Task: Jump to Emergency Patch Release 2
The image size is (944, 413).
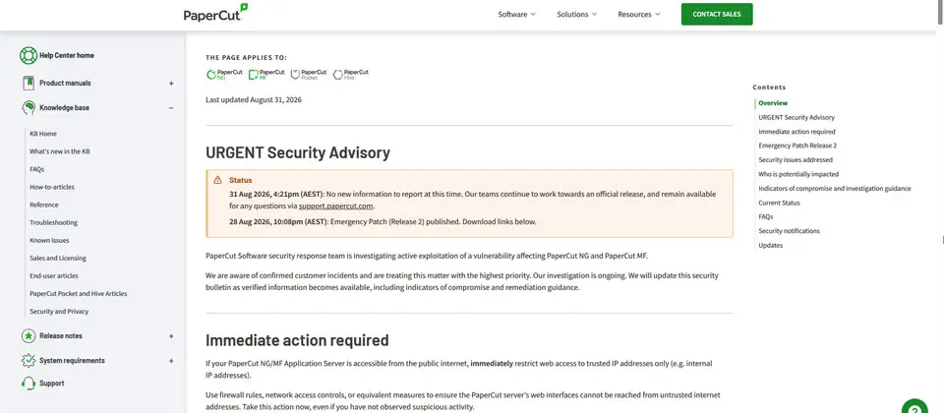Action: [797, 146]
